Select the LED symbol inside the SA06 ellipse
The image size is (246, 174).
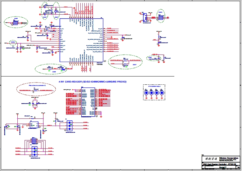[62, 69]
